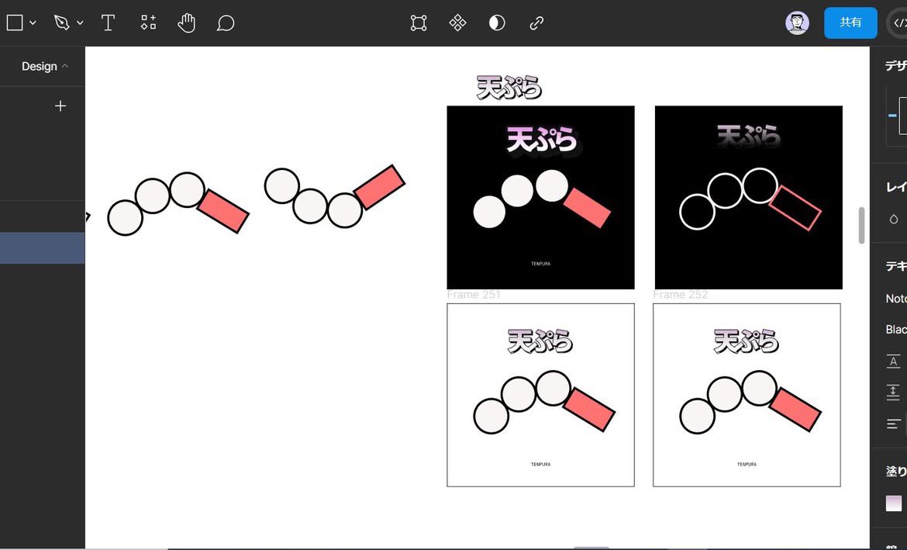Select the outlined red rectangle

pos(795,208)
